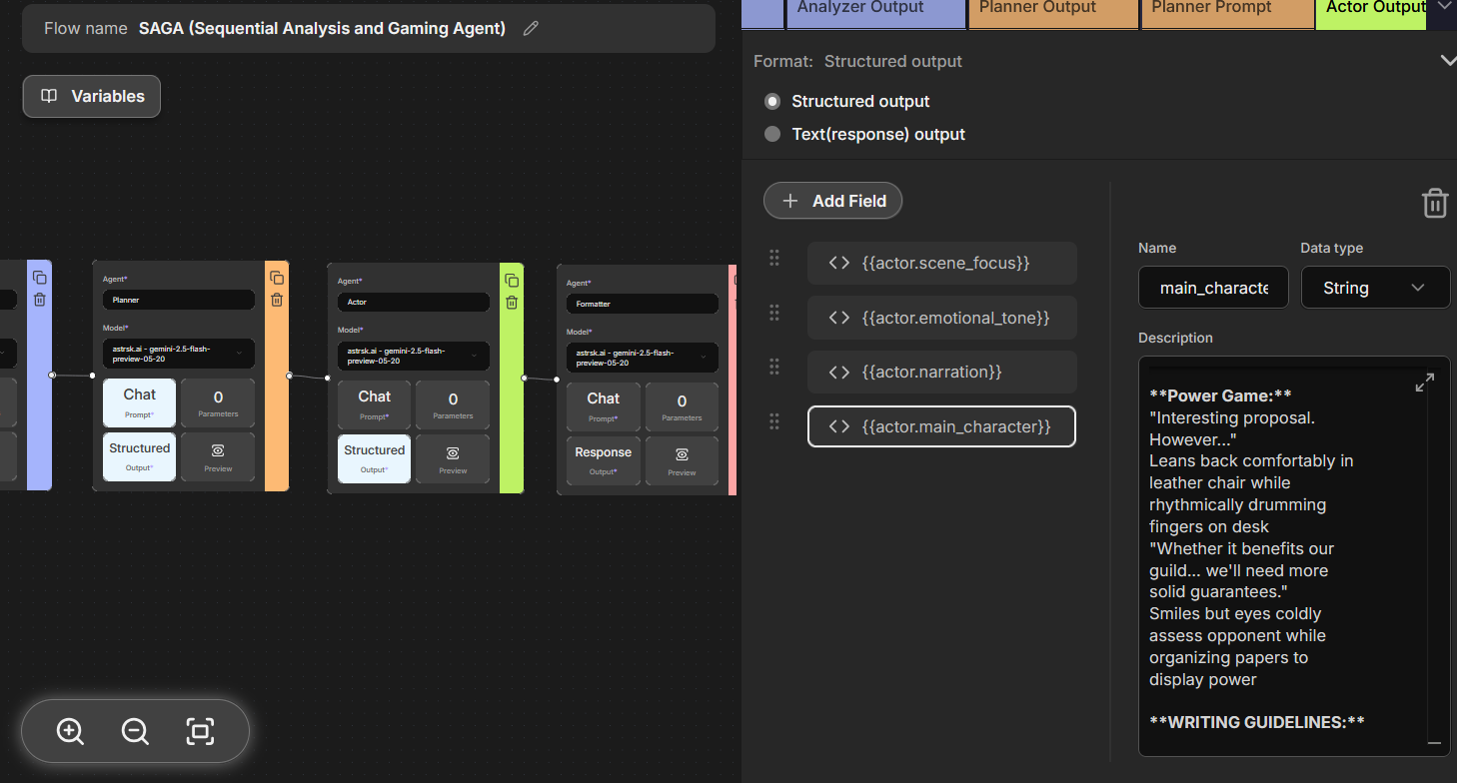The width and height of the screenshot is (1457, 783).
Task: Grab drag handle for actor.narration field
Action: [x=774, y=368]
